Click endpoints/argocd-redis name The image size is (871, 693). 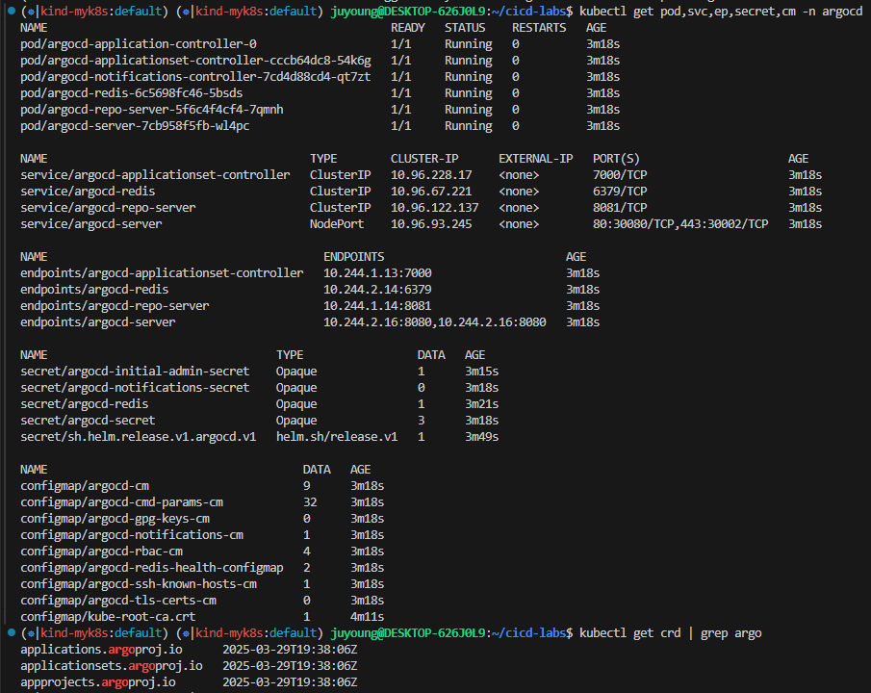pyautogui.click(x=94, y=289)
